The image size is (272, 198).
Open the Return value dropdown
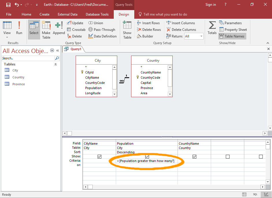[x=201, y=36]
